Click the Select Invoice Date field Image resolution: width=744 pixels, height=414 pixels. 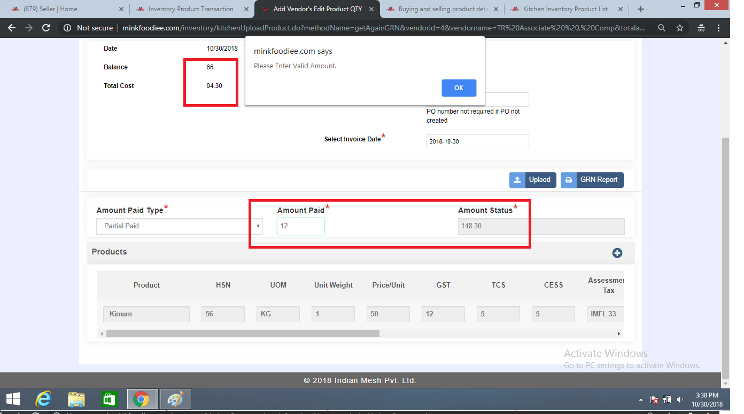pos(478,141)
